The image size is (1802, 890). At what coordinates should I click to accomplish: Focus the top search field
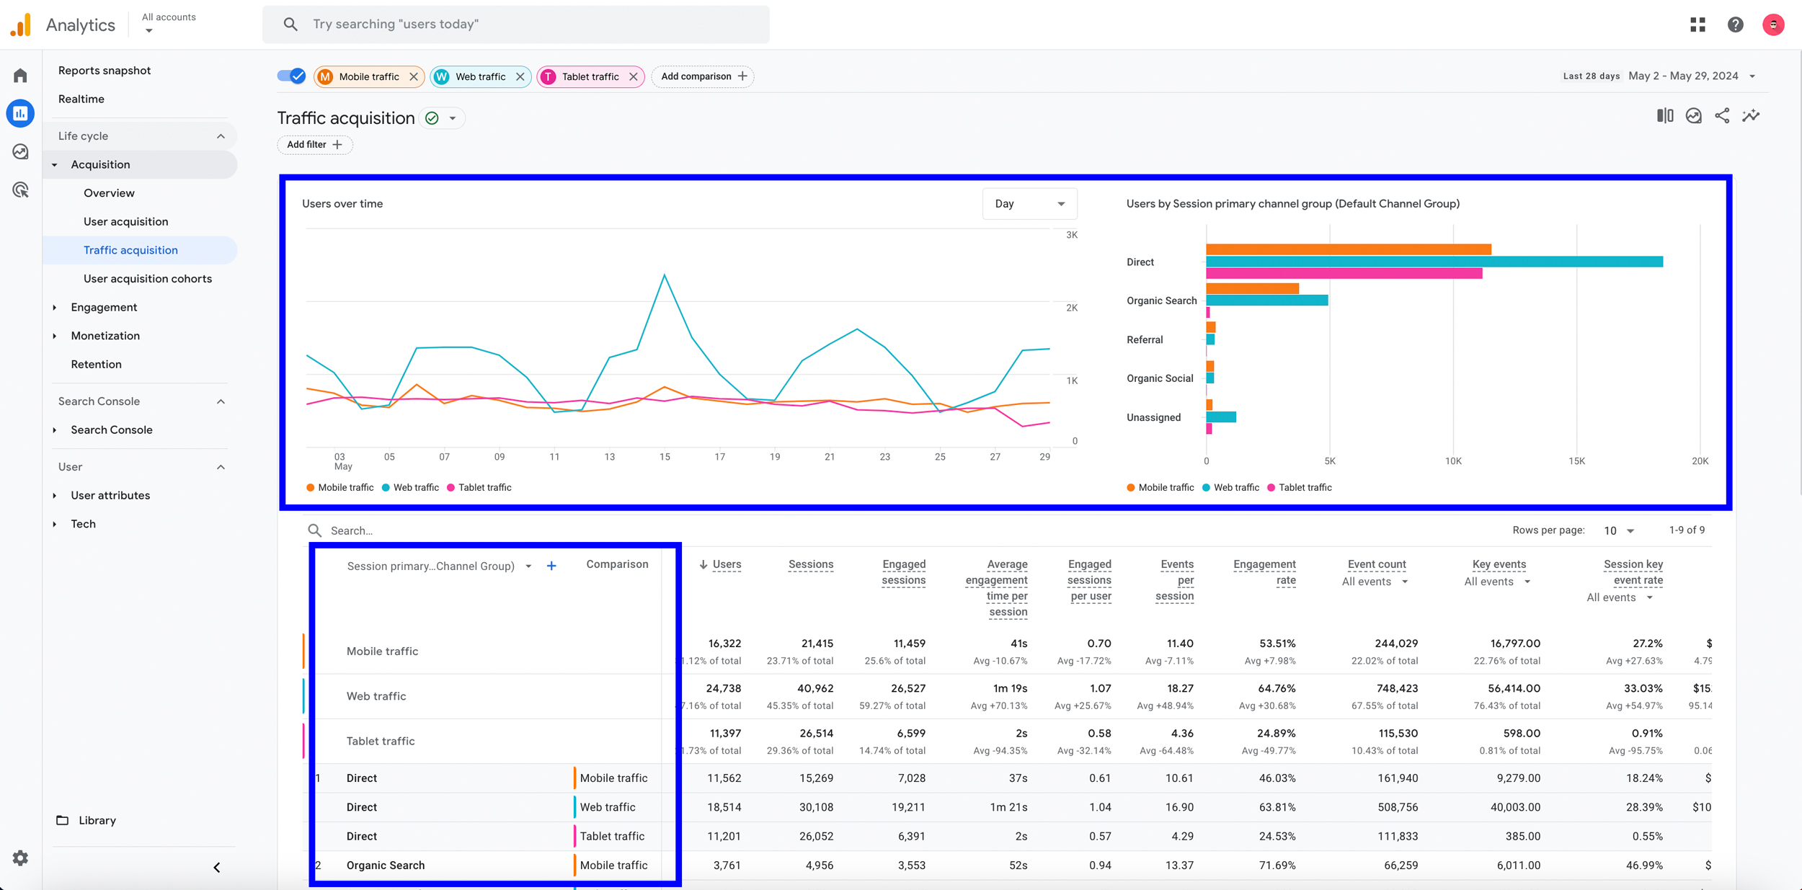coord(515,25)
